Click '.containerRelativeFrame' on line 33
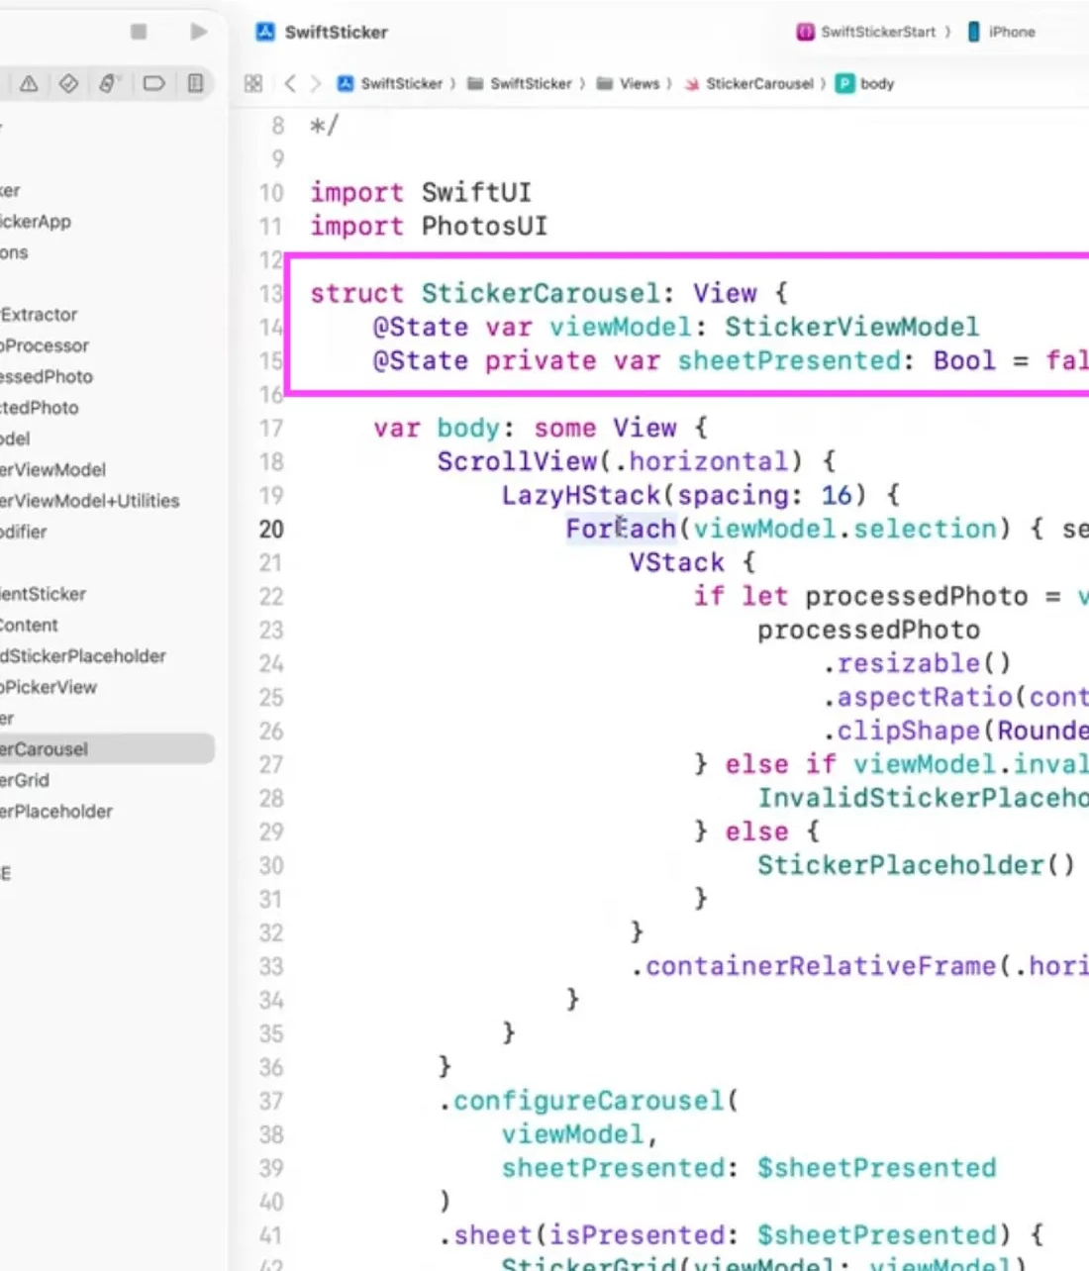Screen dimensions: 1089x1271 coord(813,966)
